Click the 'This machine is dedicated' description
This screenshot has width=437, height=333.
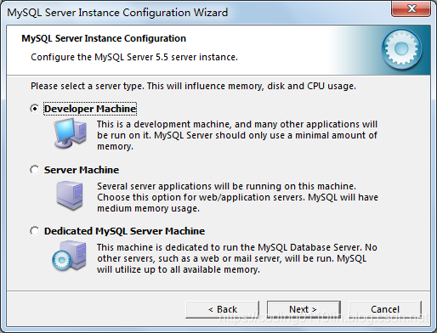point(237,258)
